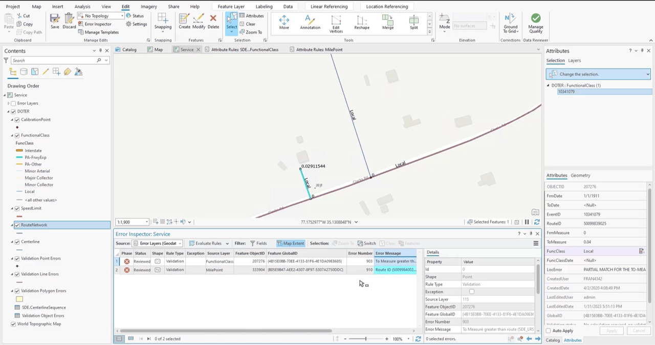Open the Error Inspector from the ribbon
Screen dimensions: 655x345
97,24
